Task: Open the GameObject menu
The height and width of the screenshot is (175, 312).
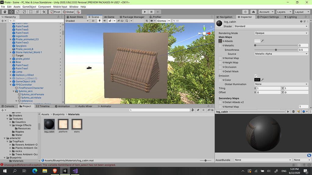Action: pyautogui.click(x=29, y=6)
